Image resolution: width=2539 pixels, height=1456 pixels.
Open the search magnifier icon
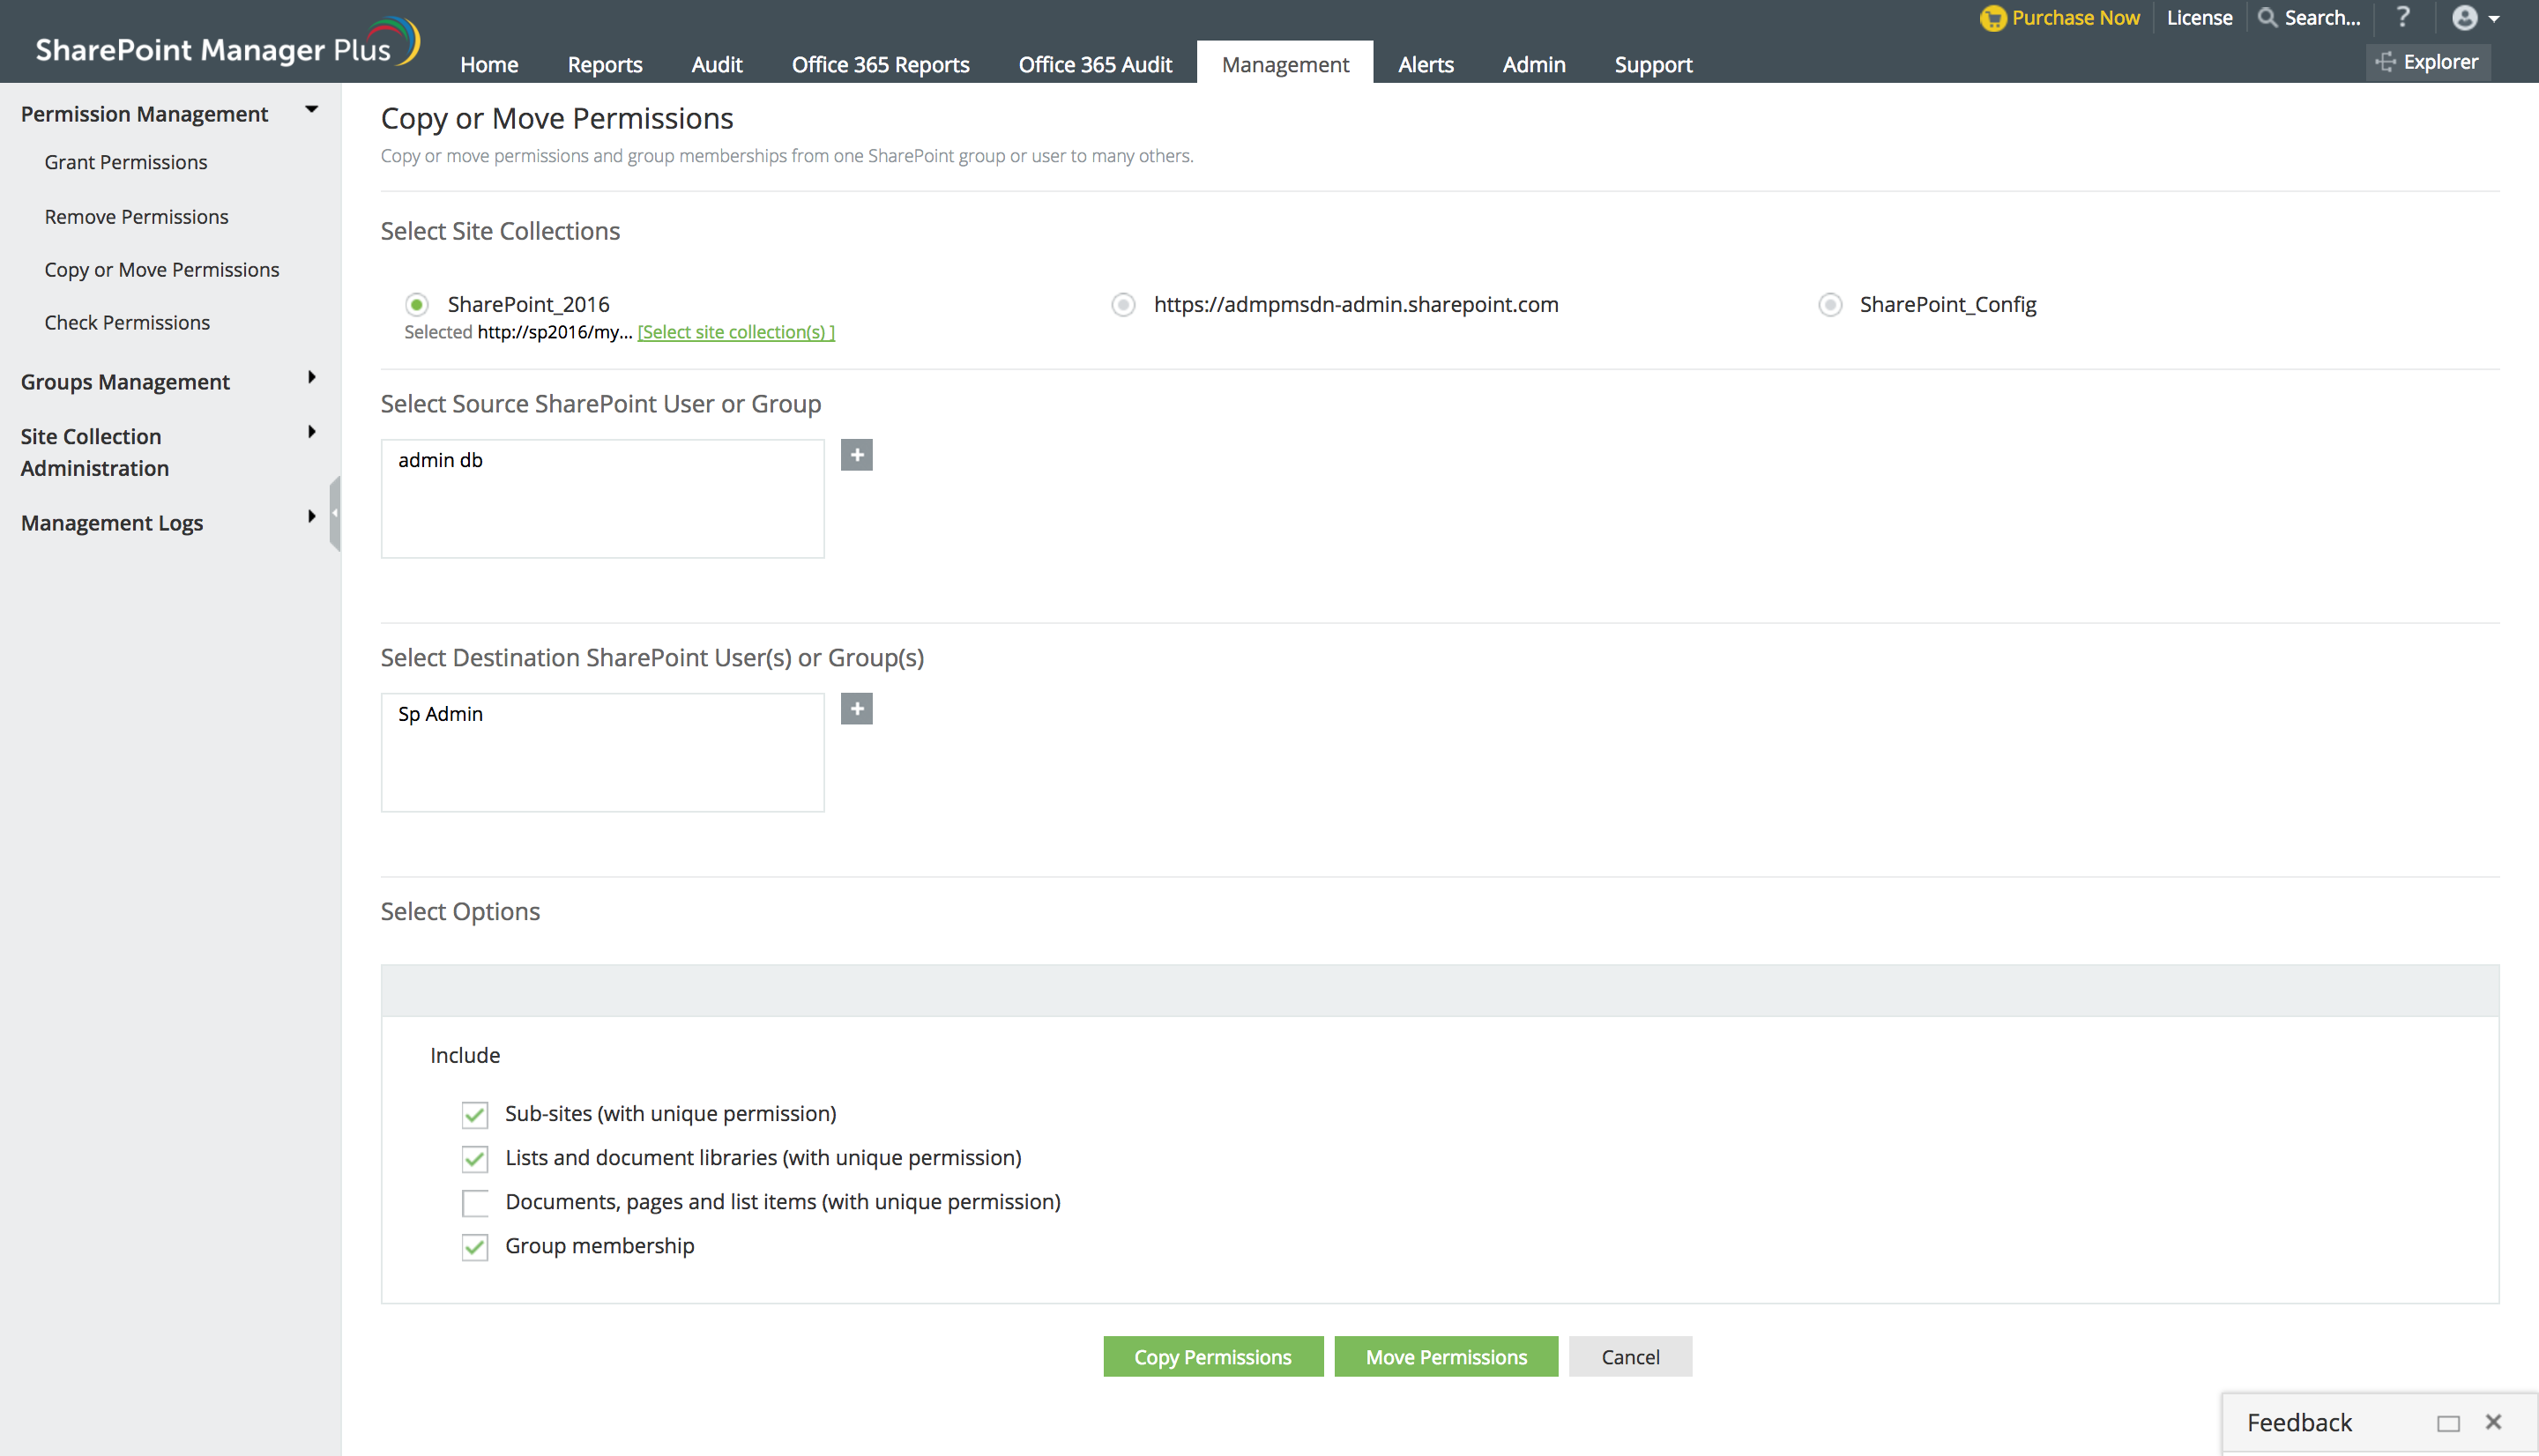[2267, 18]
